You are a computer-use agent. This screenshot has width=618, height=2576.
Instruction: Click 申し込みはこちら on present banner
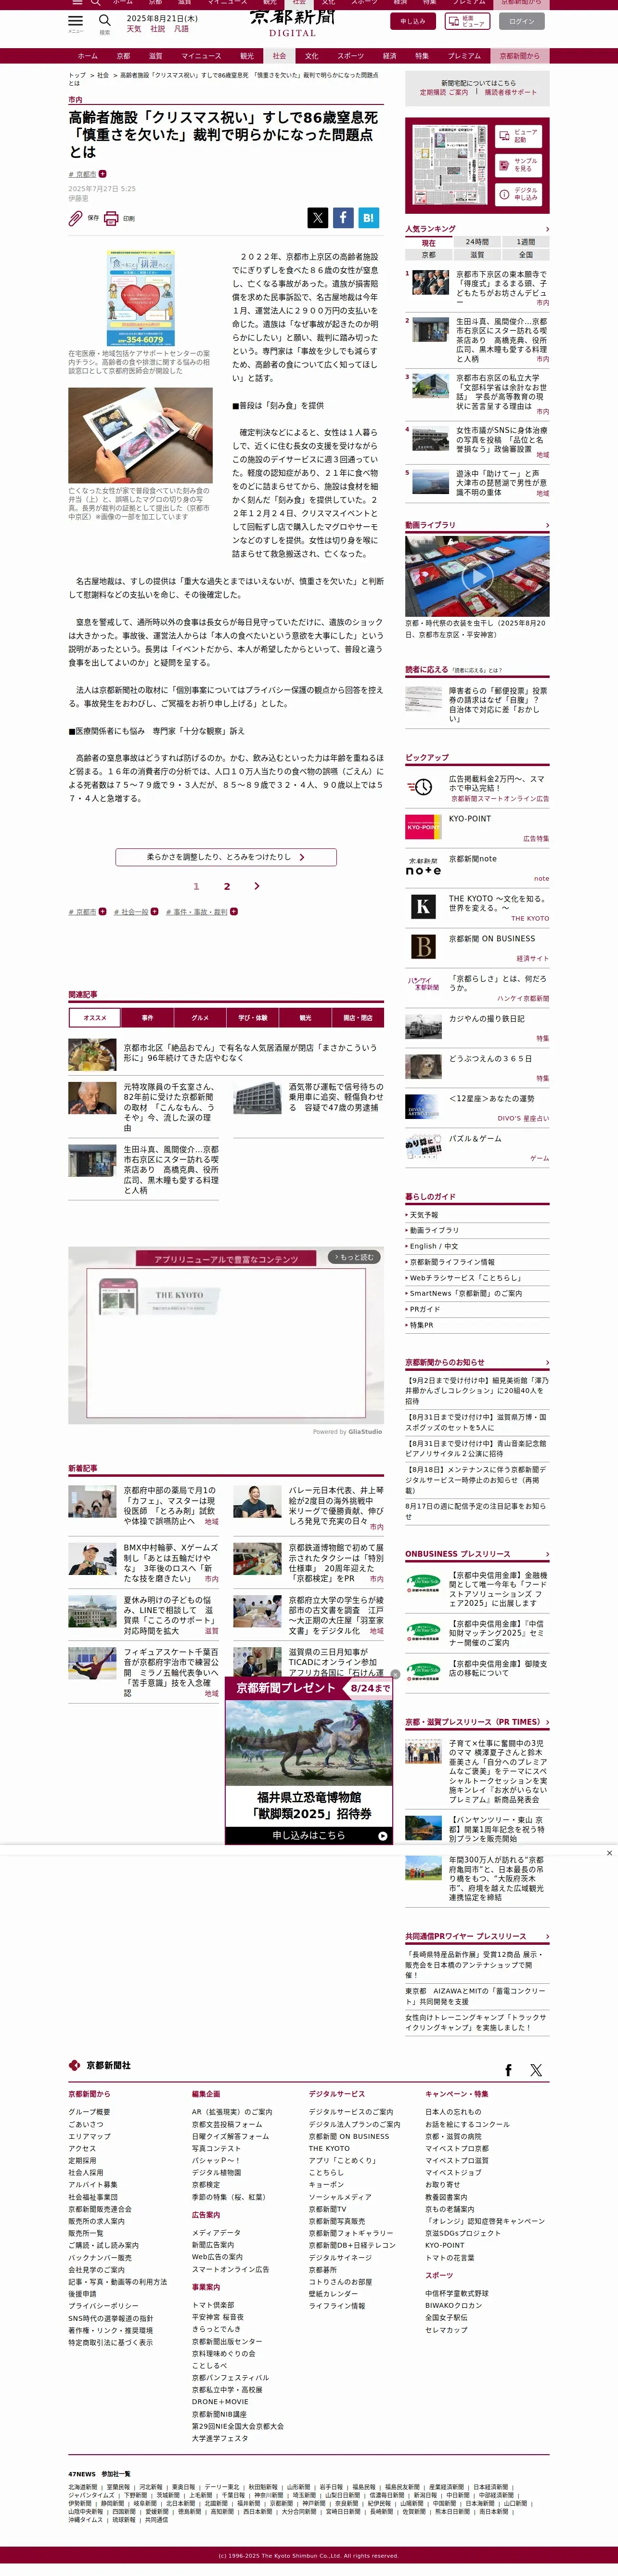[309, 1836]
